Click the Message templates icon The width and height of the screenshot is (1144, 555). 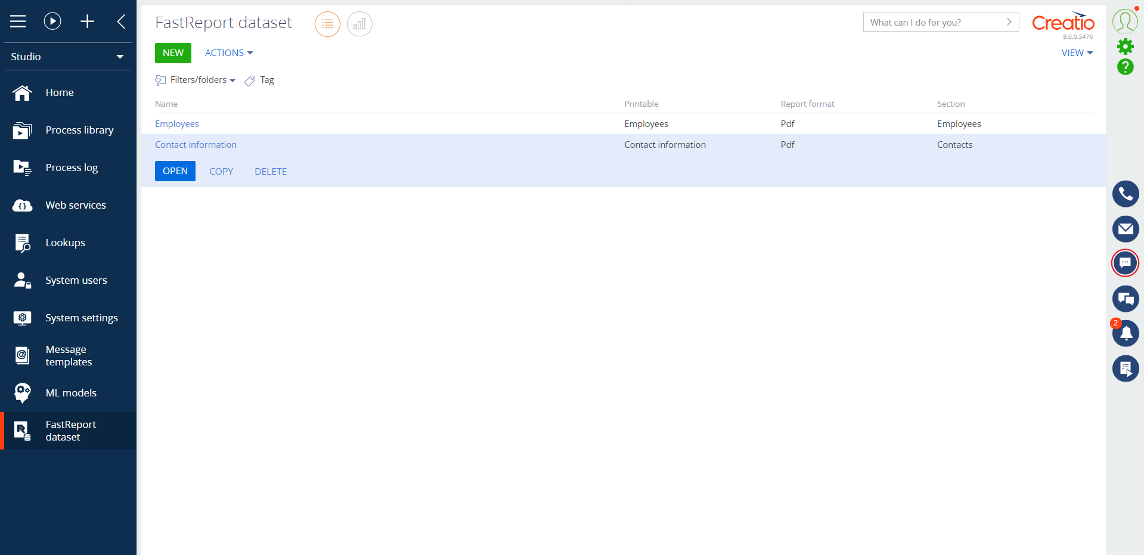(x=22, y=355)
